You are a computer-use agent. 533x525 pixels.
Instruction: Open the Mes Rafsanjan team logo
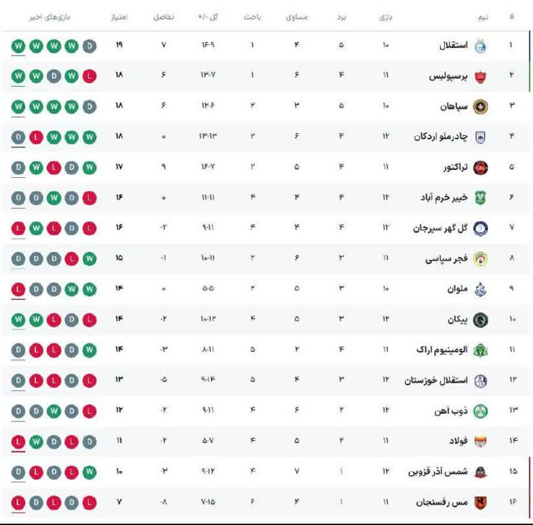coord(481,502)
